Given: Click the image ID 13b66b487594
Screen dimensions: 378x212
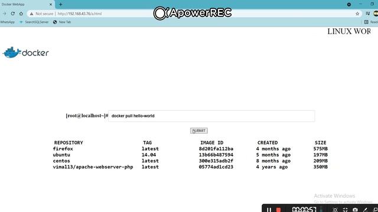Looking at the screenshot, I should (x=216, y=155).
